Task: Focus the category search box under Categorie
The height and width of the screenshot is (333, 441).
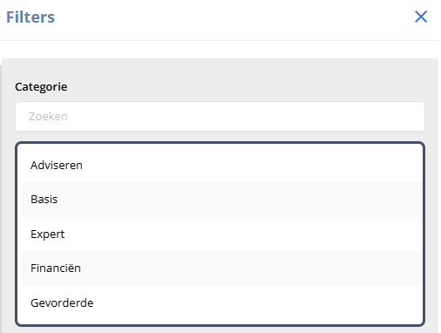Action: tap(220, 116)
